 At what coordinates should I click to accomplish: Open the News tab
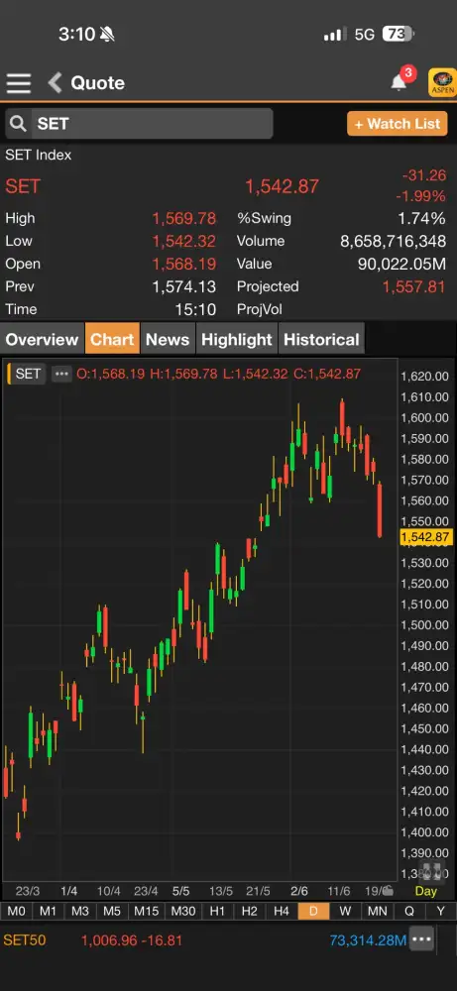click(168, 339)
